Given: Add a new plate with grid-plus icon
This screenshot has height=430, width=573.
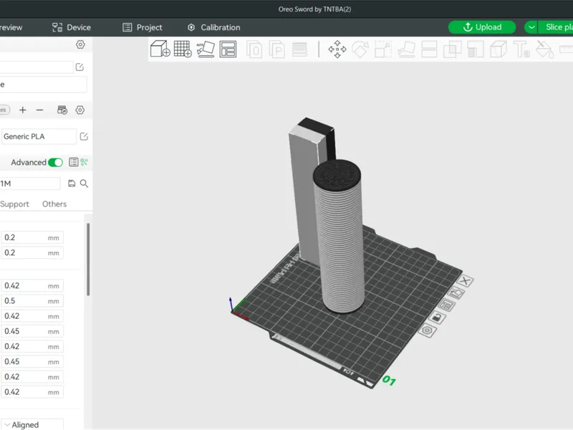Looking at the screenshot, I should 183,49.
